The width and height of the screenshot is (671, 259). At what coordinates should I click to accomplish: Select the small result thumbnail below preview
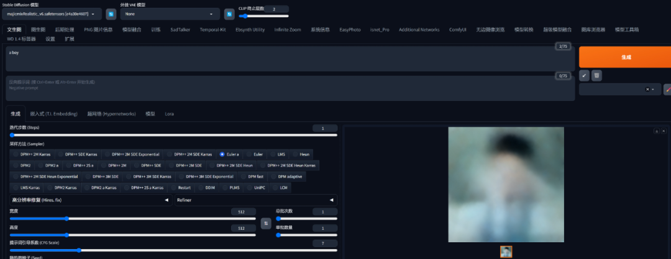(x=506, y=252)
